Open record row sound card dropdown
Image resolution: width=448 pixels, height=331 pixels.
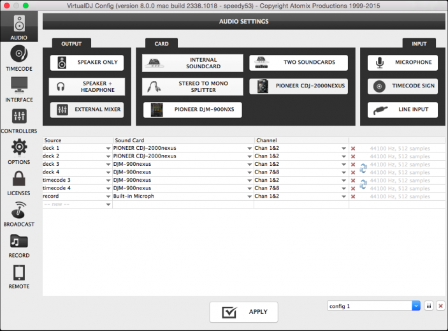pos(249,196)
